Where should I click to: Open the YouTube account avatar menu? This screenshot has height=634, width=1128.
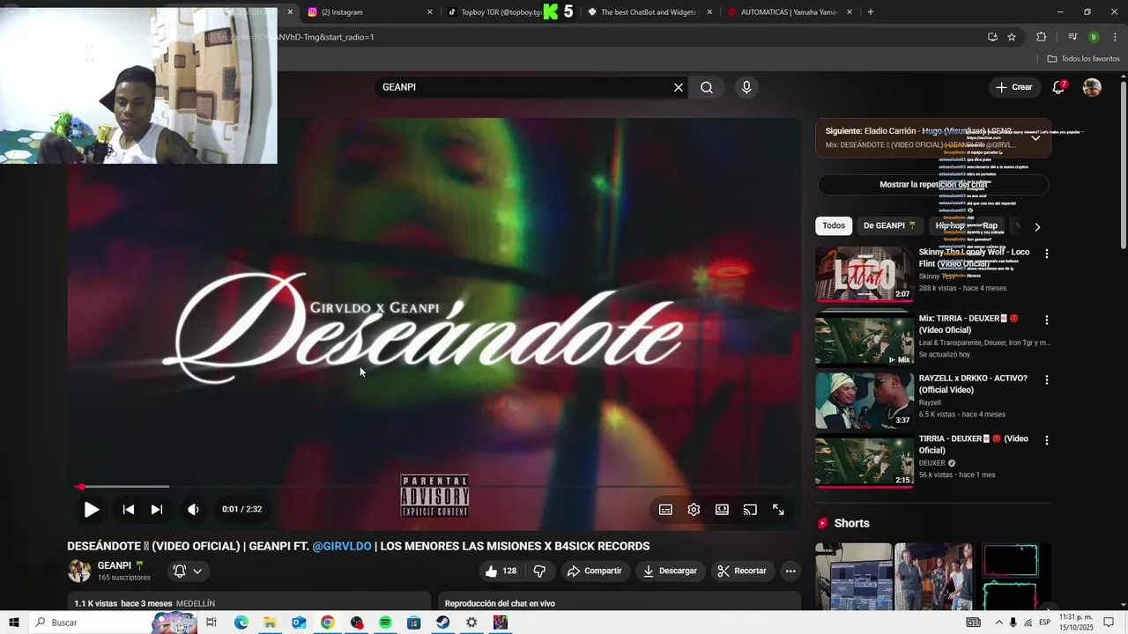1092,87
